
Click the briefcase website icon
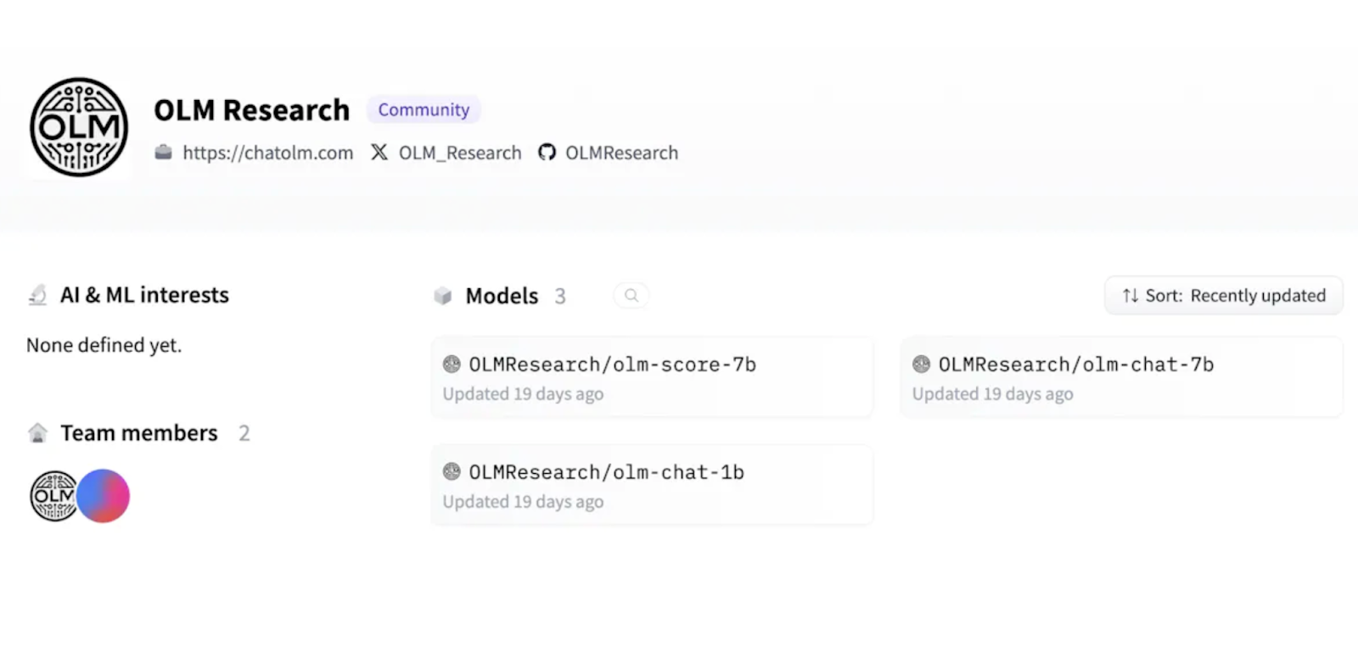tap(163, 153)
